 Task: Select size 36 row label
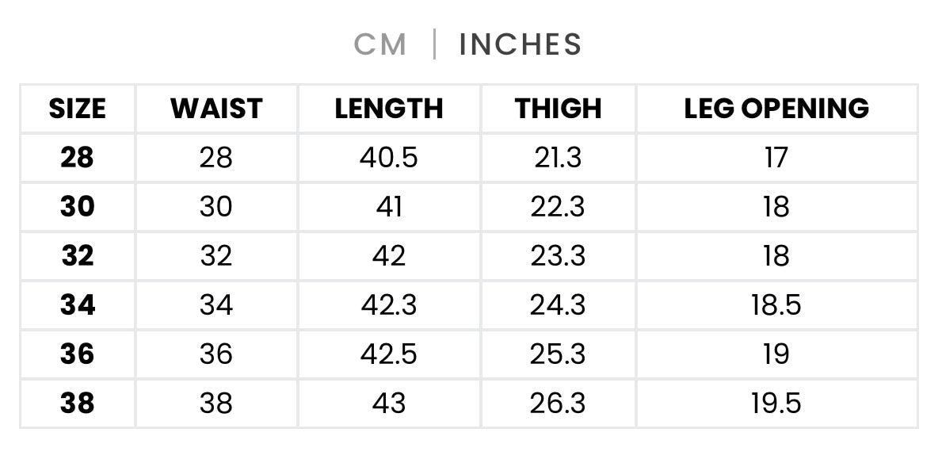pos(77,354)
